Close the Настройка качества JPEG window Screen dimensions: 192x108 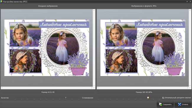[191, 1]
